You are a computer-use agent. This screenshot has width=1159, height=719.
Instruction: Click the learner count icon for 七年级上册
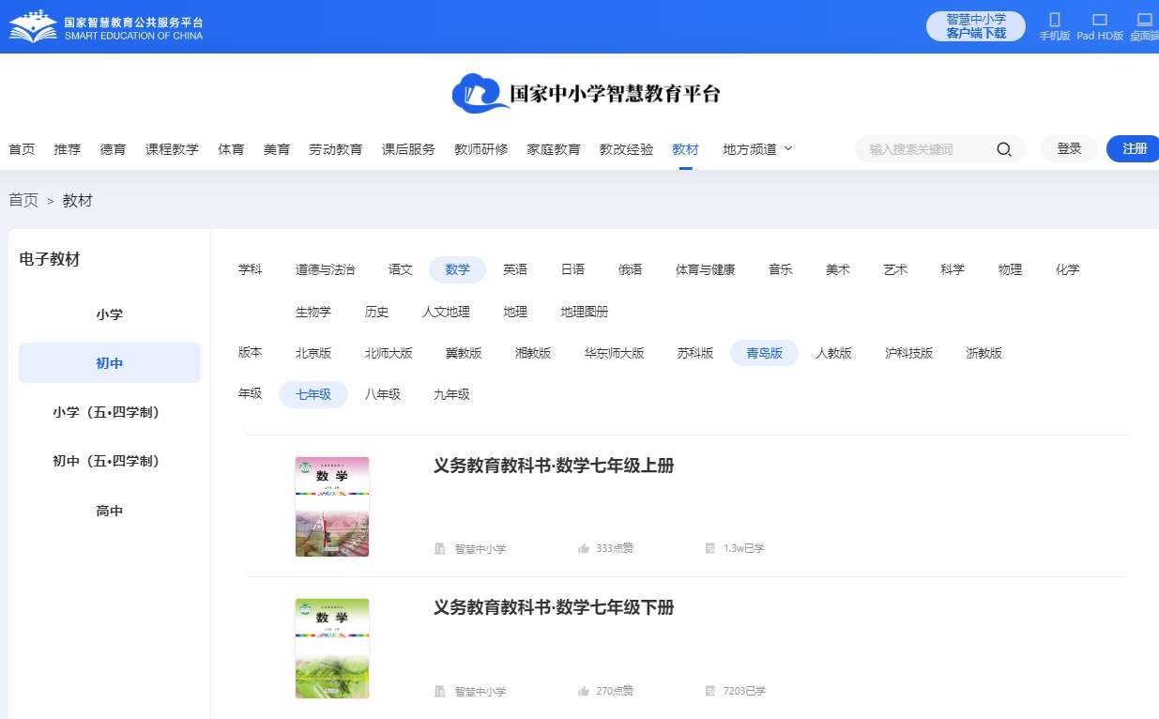pos(710,548)
